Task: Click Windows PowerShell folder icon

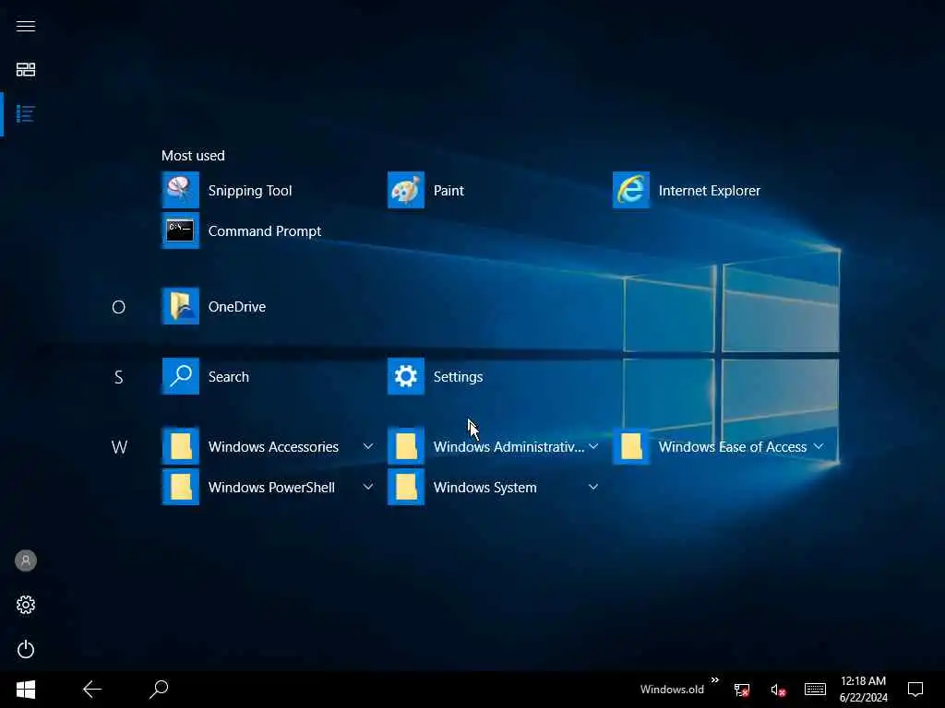Action: tap(180, 487)
